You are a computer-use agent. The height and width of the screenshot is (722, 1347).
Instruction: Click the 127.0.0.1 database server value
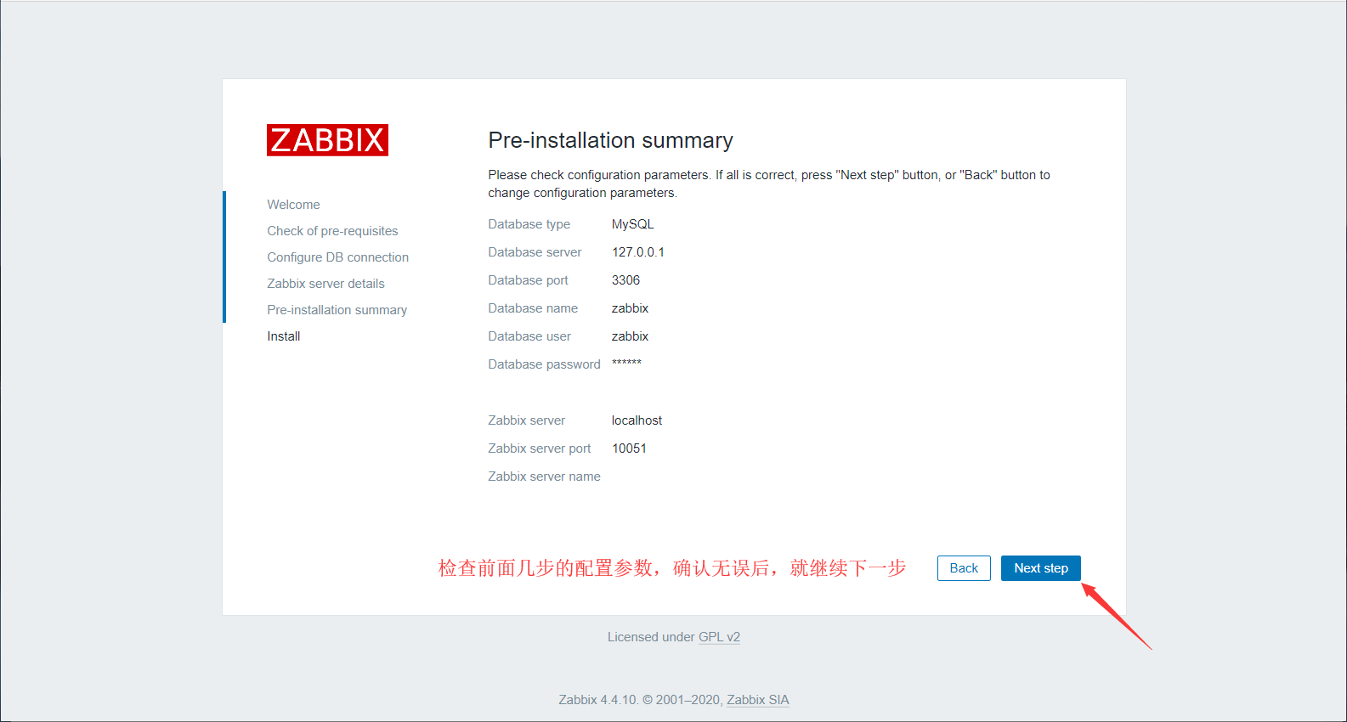pos(637,252)
